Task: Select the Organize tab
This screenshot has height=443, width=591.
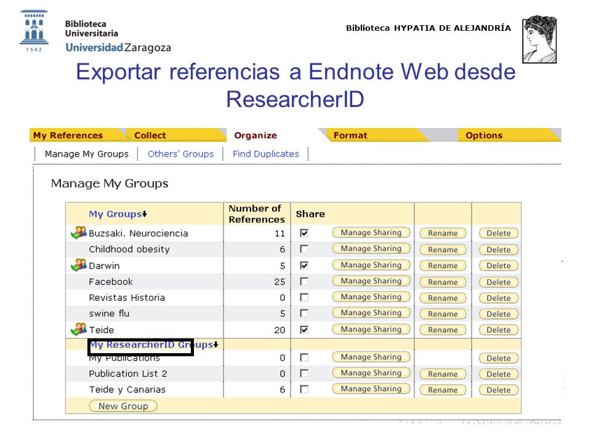Action: pyautogui.click(x=255, y=135)
